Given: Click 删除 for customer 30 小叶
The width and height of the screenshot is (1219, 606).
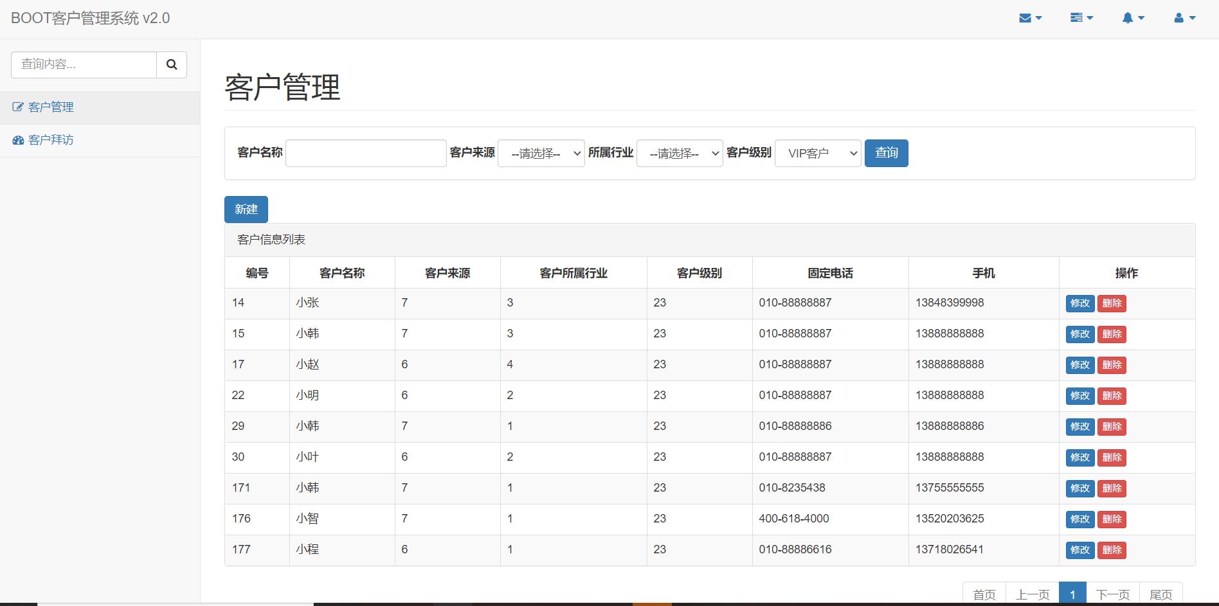Looking at the screenshot, I should [1112, 458].
